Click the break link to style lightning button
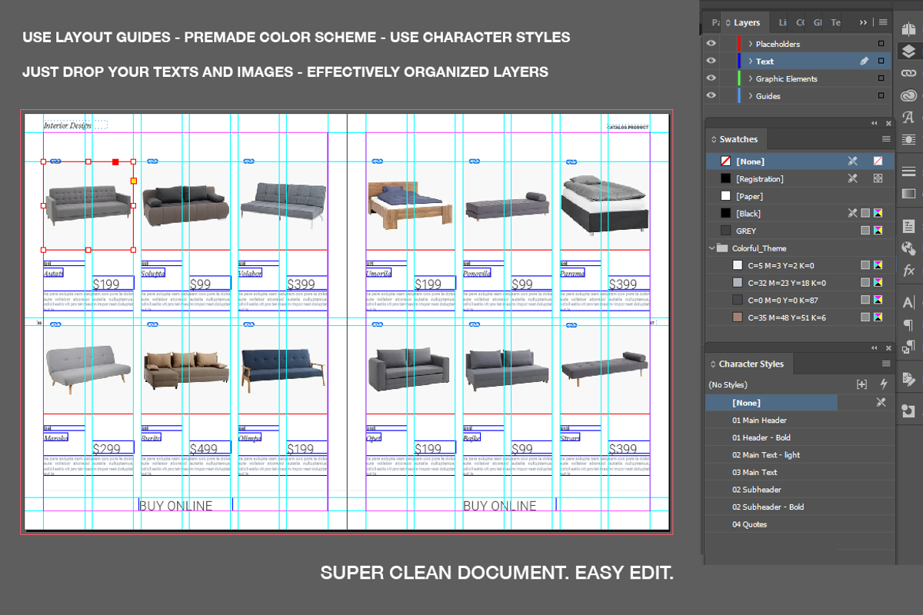Viewport: 923px width, 615px height. click(884, 384)
